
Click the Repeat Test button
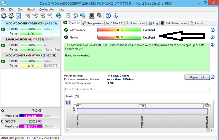[197, 77]
